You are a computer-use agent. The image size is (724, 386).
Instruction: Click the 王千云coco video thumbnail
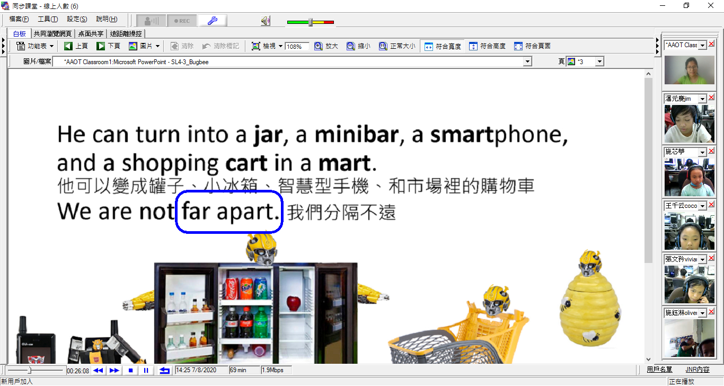pyautogui.click(x=690, y=231)
